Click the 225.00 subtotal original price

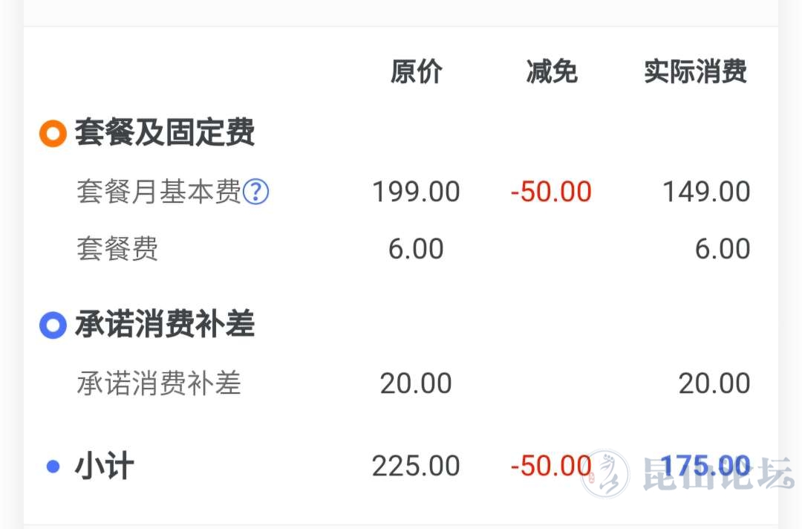pyautogui.click(x=416, y=467)
